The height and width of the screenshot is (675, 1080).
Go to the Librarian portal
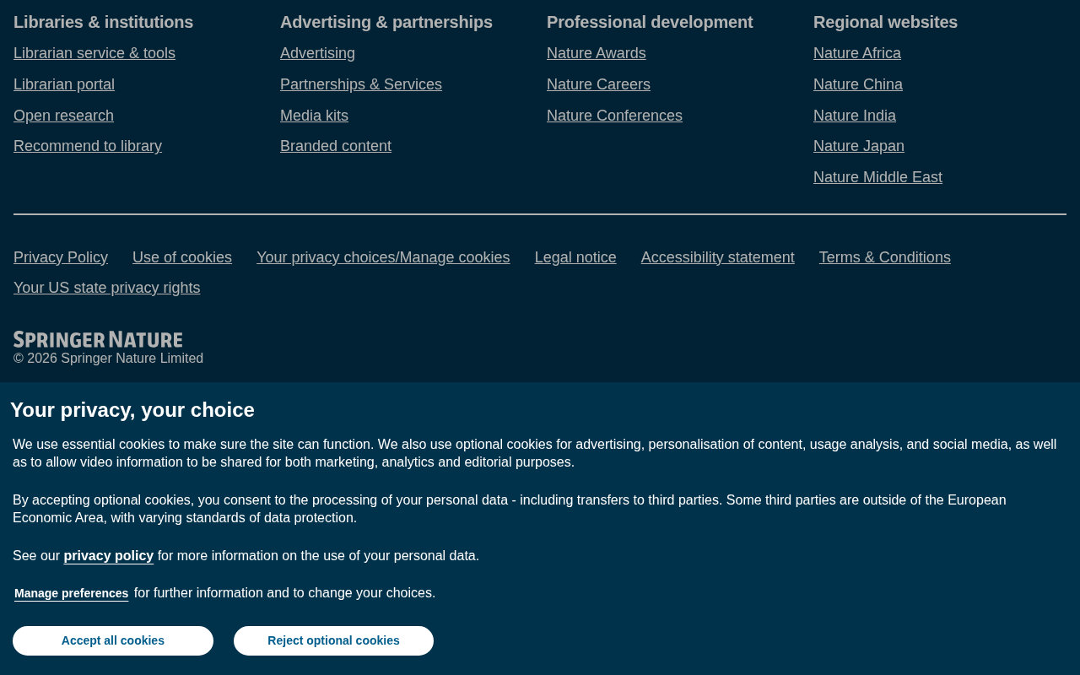click(x=64, y=84)
